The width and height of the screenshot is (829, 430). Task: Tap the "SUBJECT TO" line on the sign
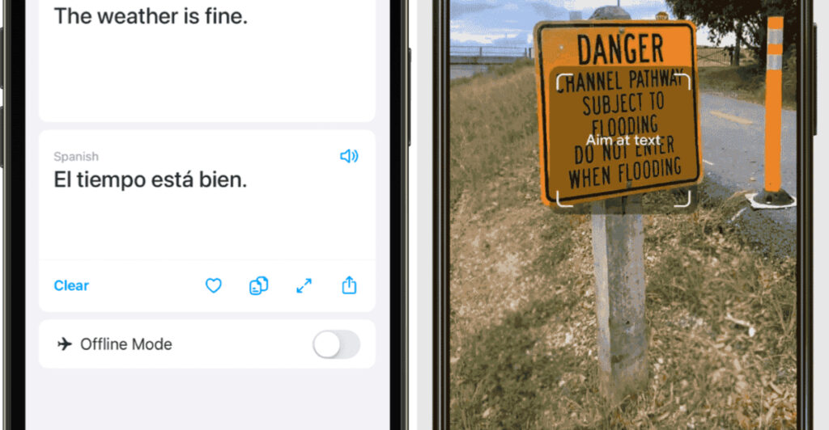coord(623,103)
